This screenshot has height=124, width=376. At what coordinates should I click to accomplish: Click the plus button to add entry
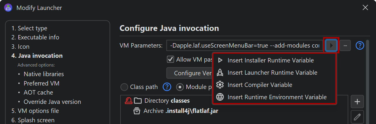[357, 102]
